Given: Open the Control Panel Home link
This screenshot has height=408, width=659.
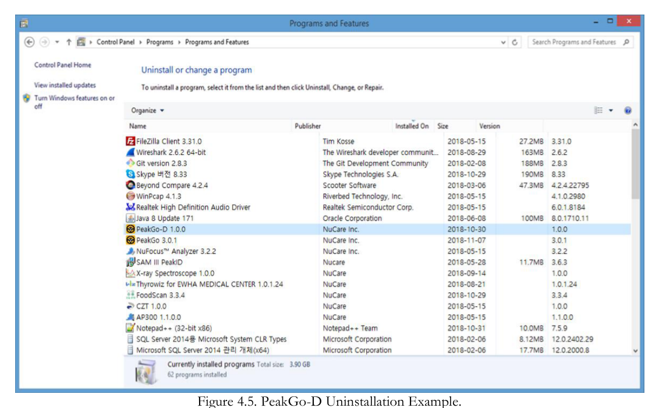Looking at the screenshot, I should click(x=63, y=65).
